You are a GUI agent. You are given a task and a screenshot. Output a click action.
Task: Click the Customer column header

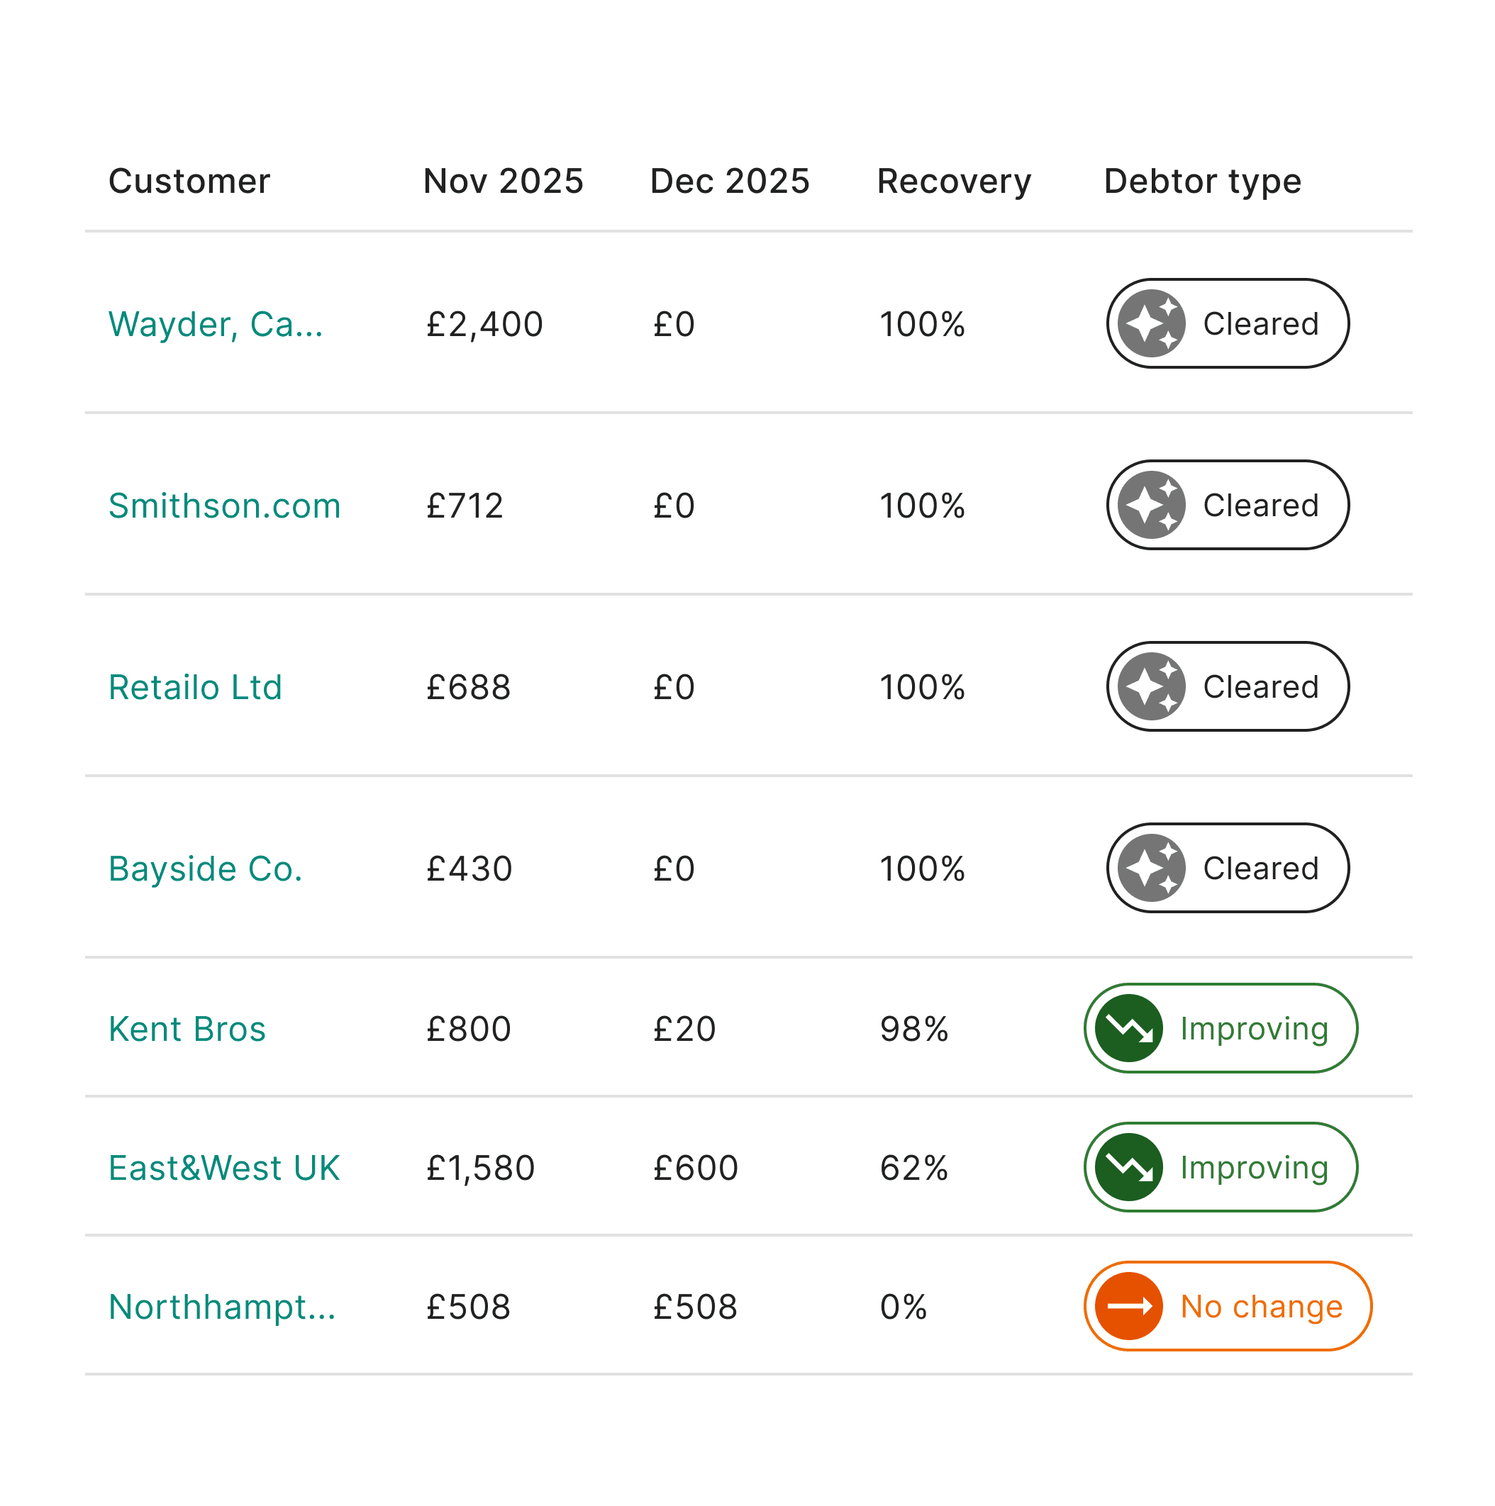tap(189, 182)
